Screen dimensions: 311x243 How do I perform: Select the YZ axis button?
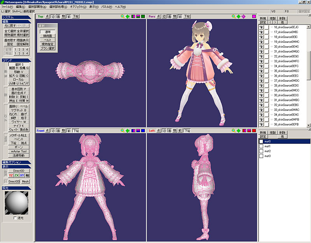click(x=11, y=175)
